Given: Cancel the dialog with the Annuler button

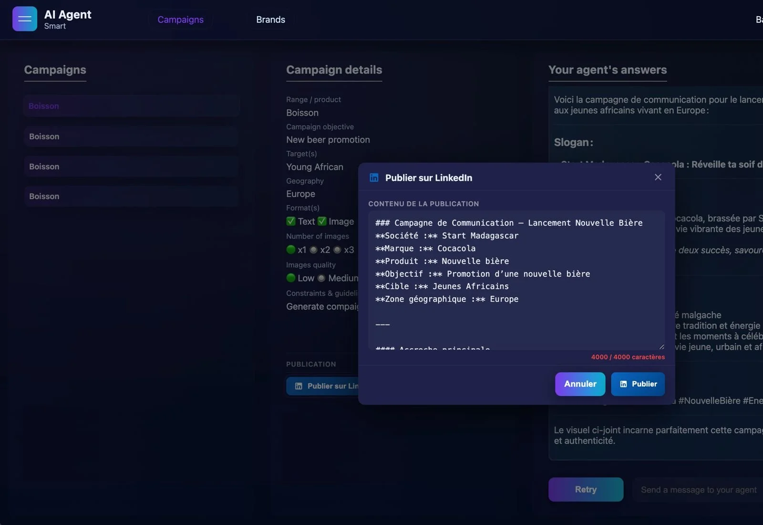Looking at the screenshot, I should tap(580, 384).
